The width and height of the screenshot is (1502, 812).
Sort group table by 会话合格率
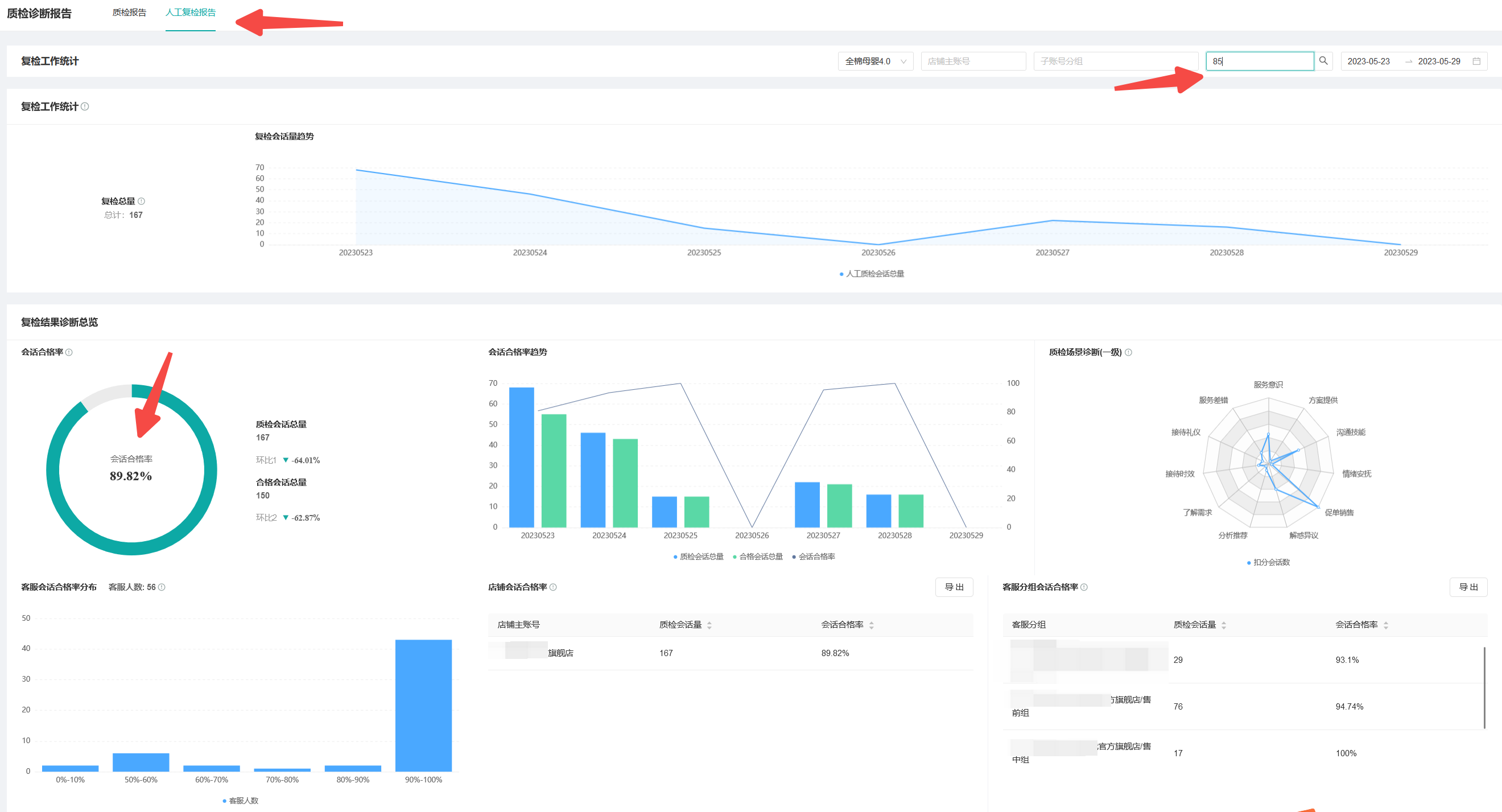coord(1385,625)
